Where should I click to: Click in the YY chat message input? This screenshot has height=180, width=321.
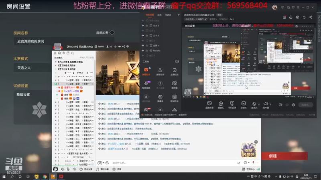(173, 163)
